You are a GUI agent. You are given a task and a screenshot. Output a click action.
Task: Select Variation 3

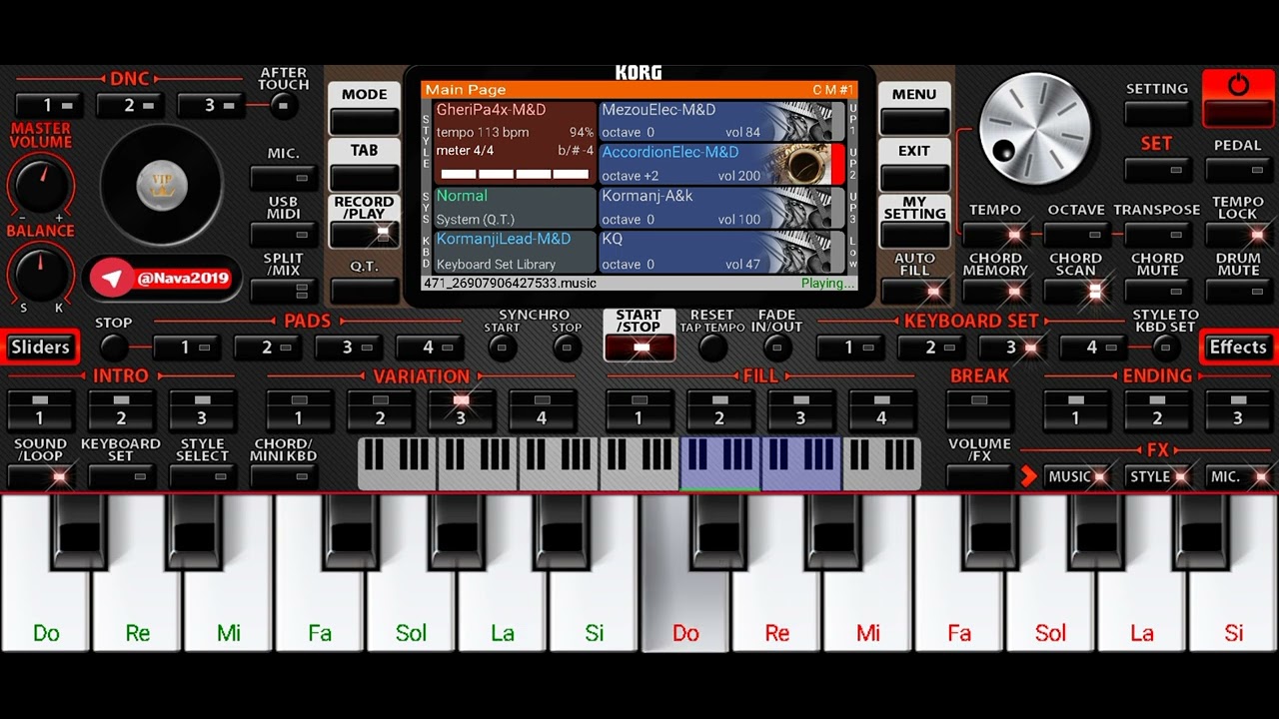tap(462, 409)
